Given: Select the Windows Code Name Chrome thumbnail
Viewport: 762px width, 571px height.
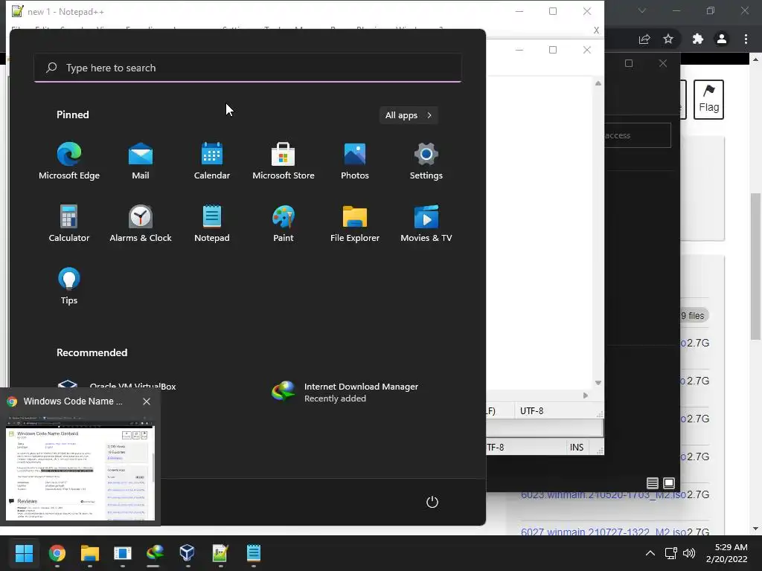Looking at the screenshot, I should (x=80, y=468).
